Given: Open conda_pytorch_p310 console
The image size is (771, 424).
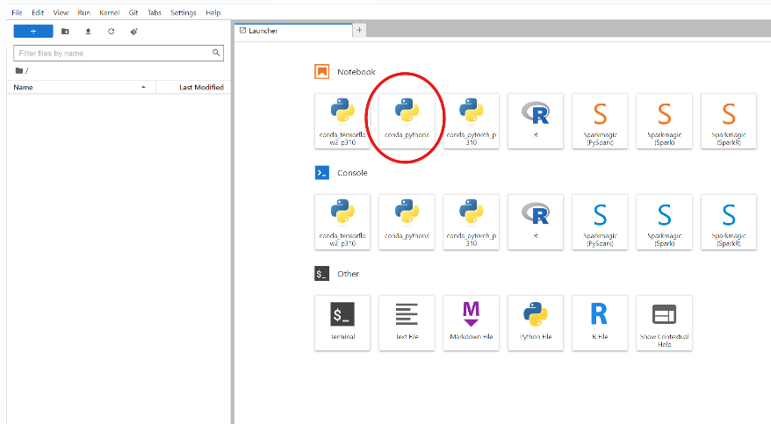Looking at the screenshot, I should 471,222.
